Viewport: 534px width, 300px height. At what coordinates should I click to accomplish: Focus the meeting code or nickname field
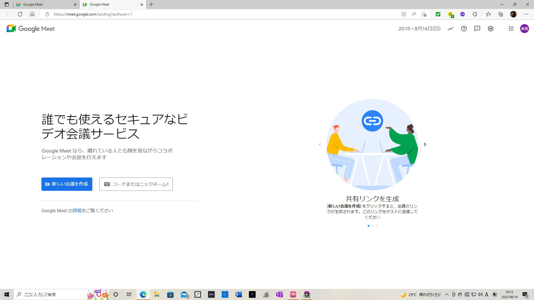tap(136, 184)
